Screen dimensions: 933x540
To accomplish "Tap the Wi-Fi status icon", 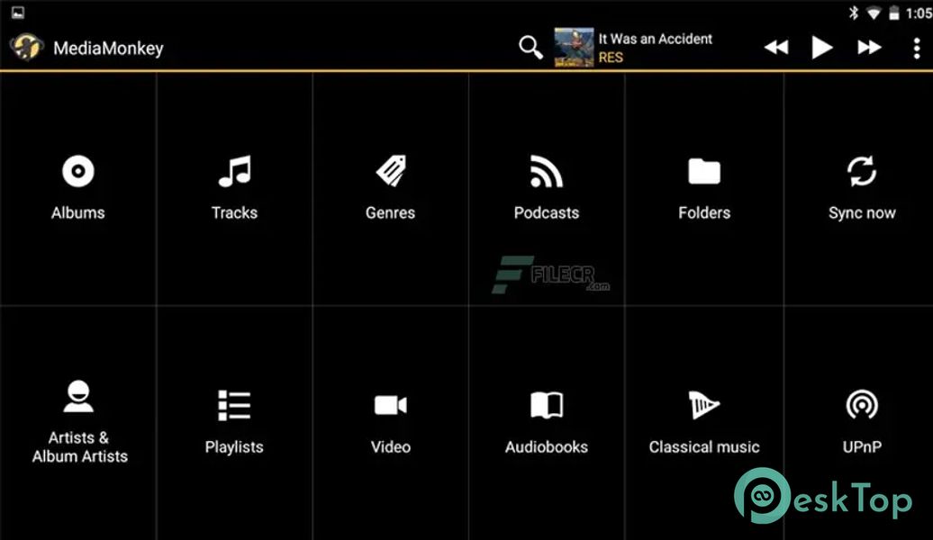I will point(874,13).
